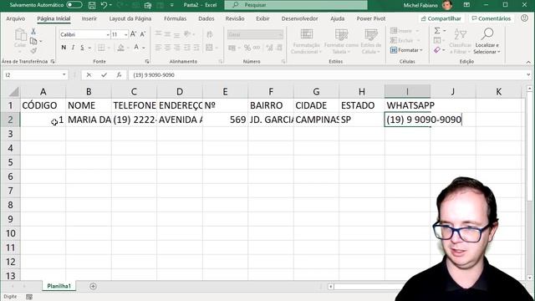Image resolution: width=535 pixels, height=301 pixels.
Task: Save the workbook with the diskette icon
Action: coord(92,5)
